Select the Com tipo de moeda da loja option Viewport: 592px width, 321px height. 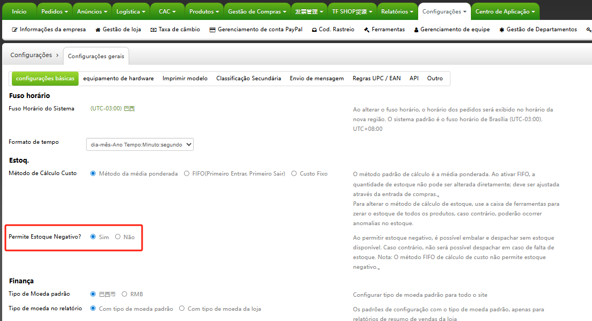182,309
